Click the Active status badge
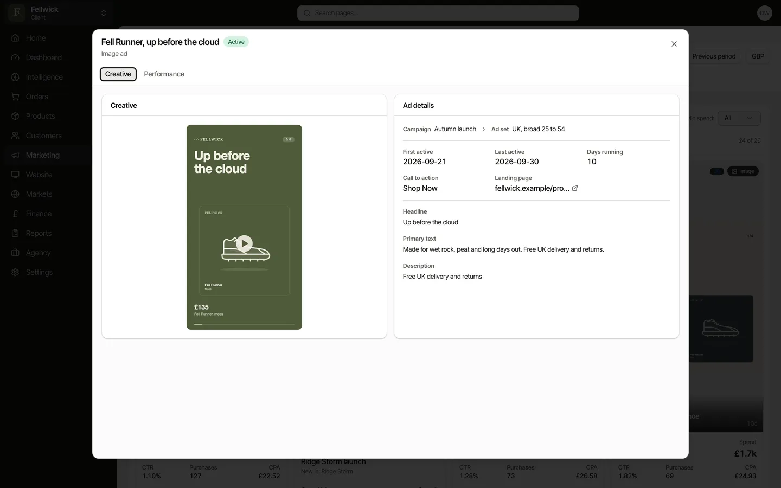The image size is (781, 488). (236, 42)
